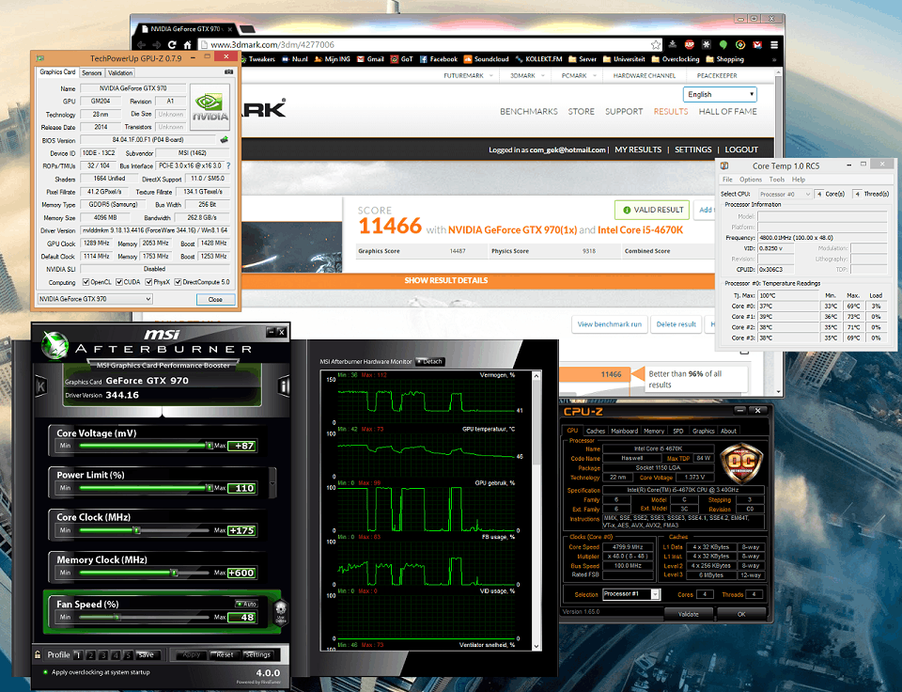Click Delete result button on 3DMark
This screenshot has width=902, height=692.
tap(676, 324)
